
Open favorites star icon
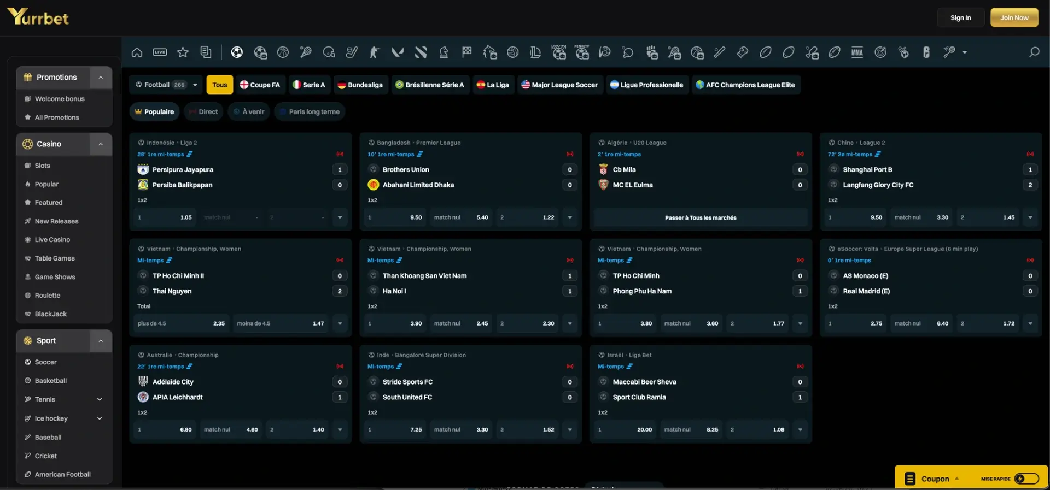tap(183, 52)
